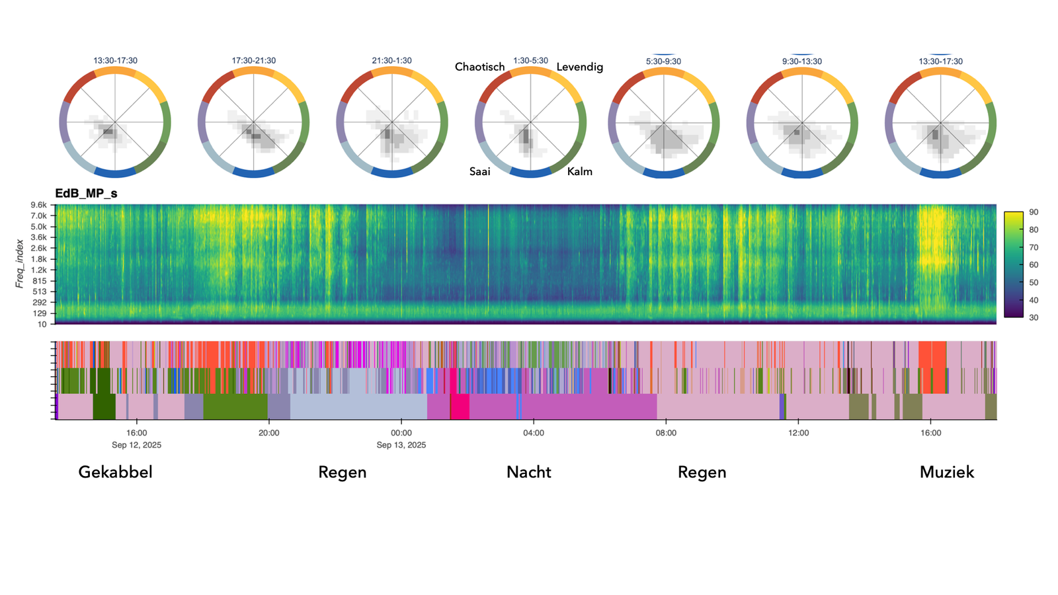Click the Gekabbel annotation label
This screenshot has height=595, width=1058.
point(115,472)
